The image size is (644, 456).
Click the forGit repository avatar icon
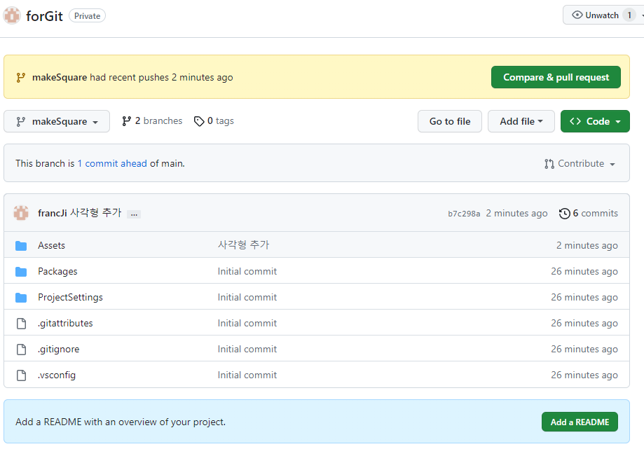(x=12, y=15)
